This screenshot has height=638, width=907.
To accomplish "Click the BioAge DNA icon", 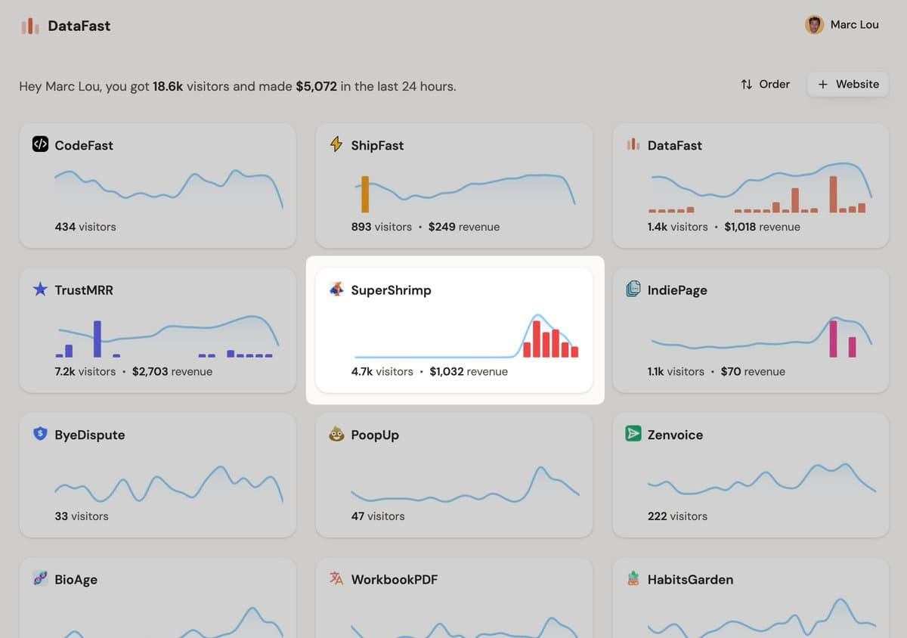I will 40,579.
